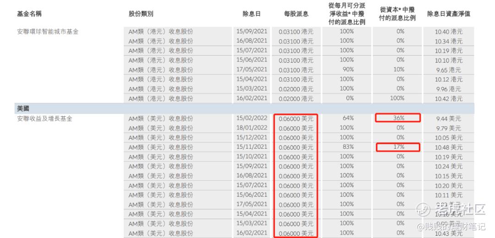Click the 64% net income payout cell

348,118
